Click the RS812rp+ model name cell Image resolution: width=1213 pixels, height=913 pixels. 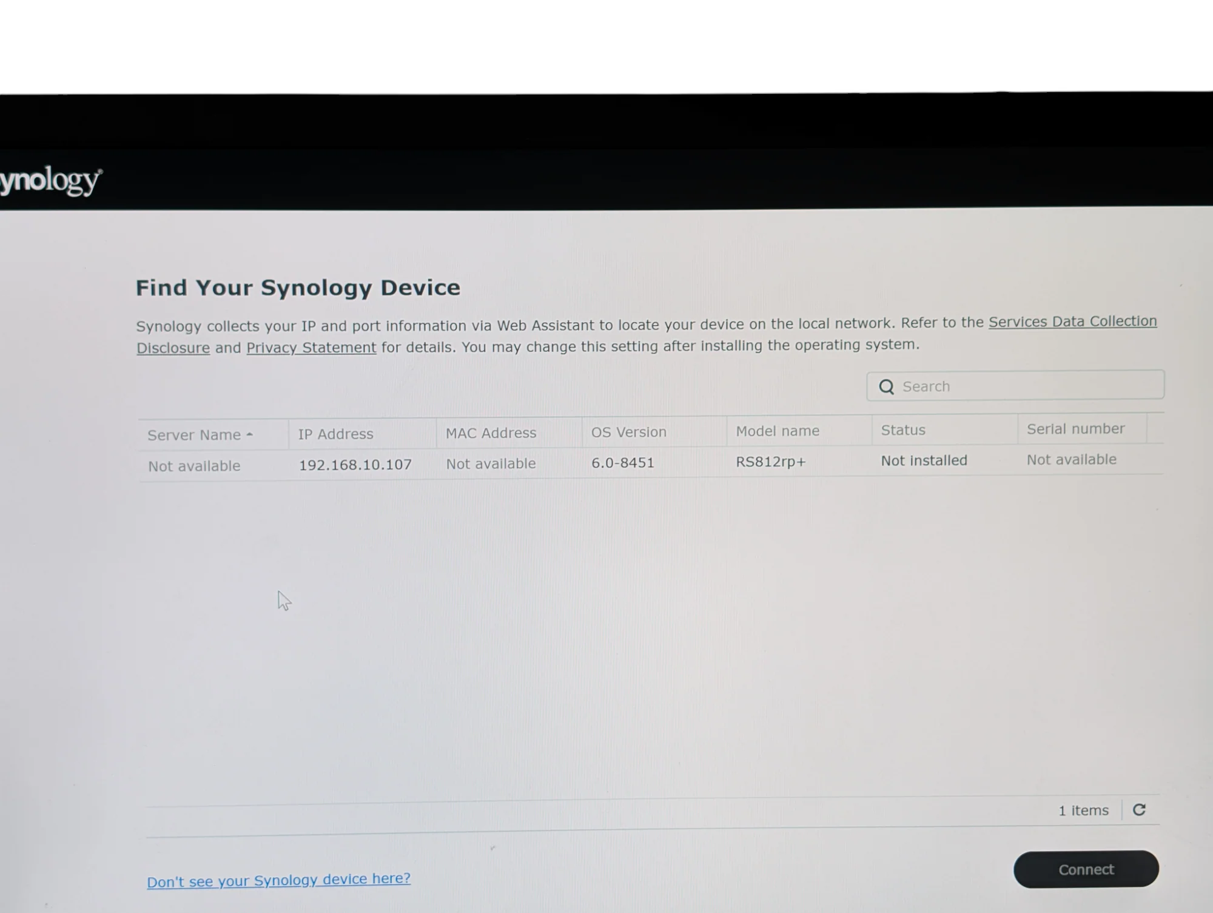tap(771, 462)
